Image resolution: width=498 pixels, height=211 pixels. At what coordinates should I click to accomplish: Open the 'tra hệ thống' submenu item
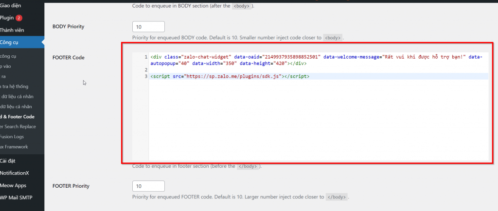[x=14, y=86]
